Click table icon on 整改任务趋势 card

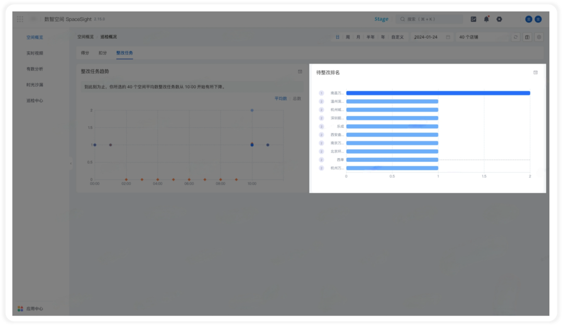click(300, 71)
